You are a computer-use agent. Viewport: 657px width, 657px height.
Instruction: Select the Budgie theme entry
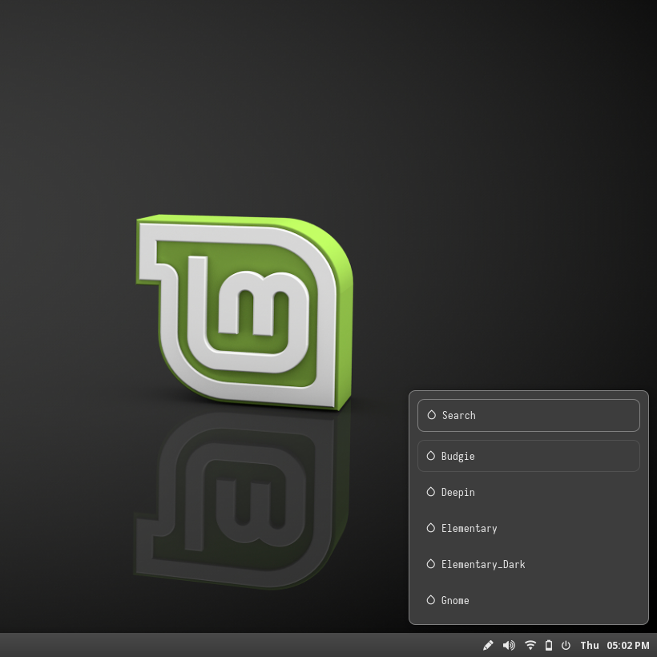(528, 456)
